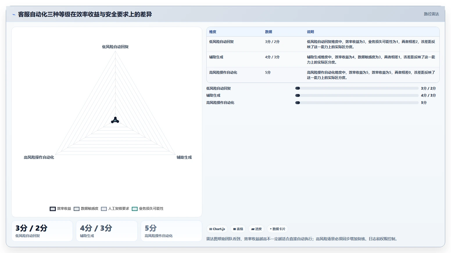Screen dimensions: 451x253
Task: Click the 低风险自动回复 progress label
Action: 219,88
